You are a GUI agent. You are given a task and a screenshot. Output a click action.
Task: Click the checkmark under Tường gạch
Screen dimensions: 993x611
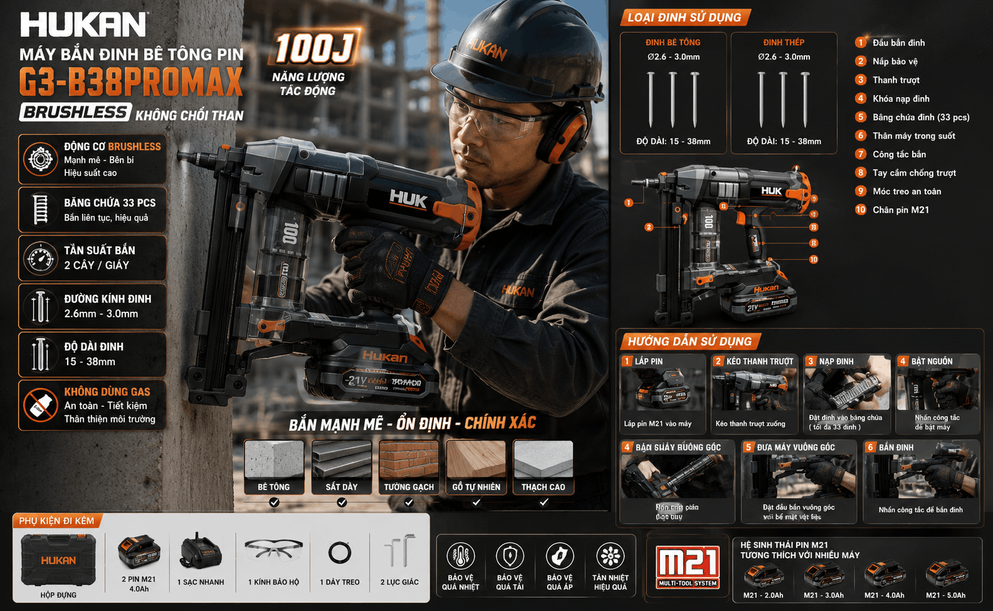pyautogui.click(x=409, y=502)
